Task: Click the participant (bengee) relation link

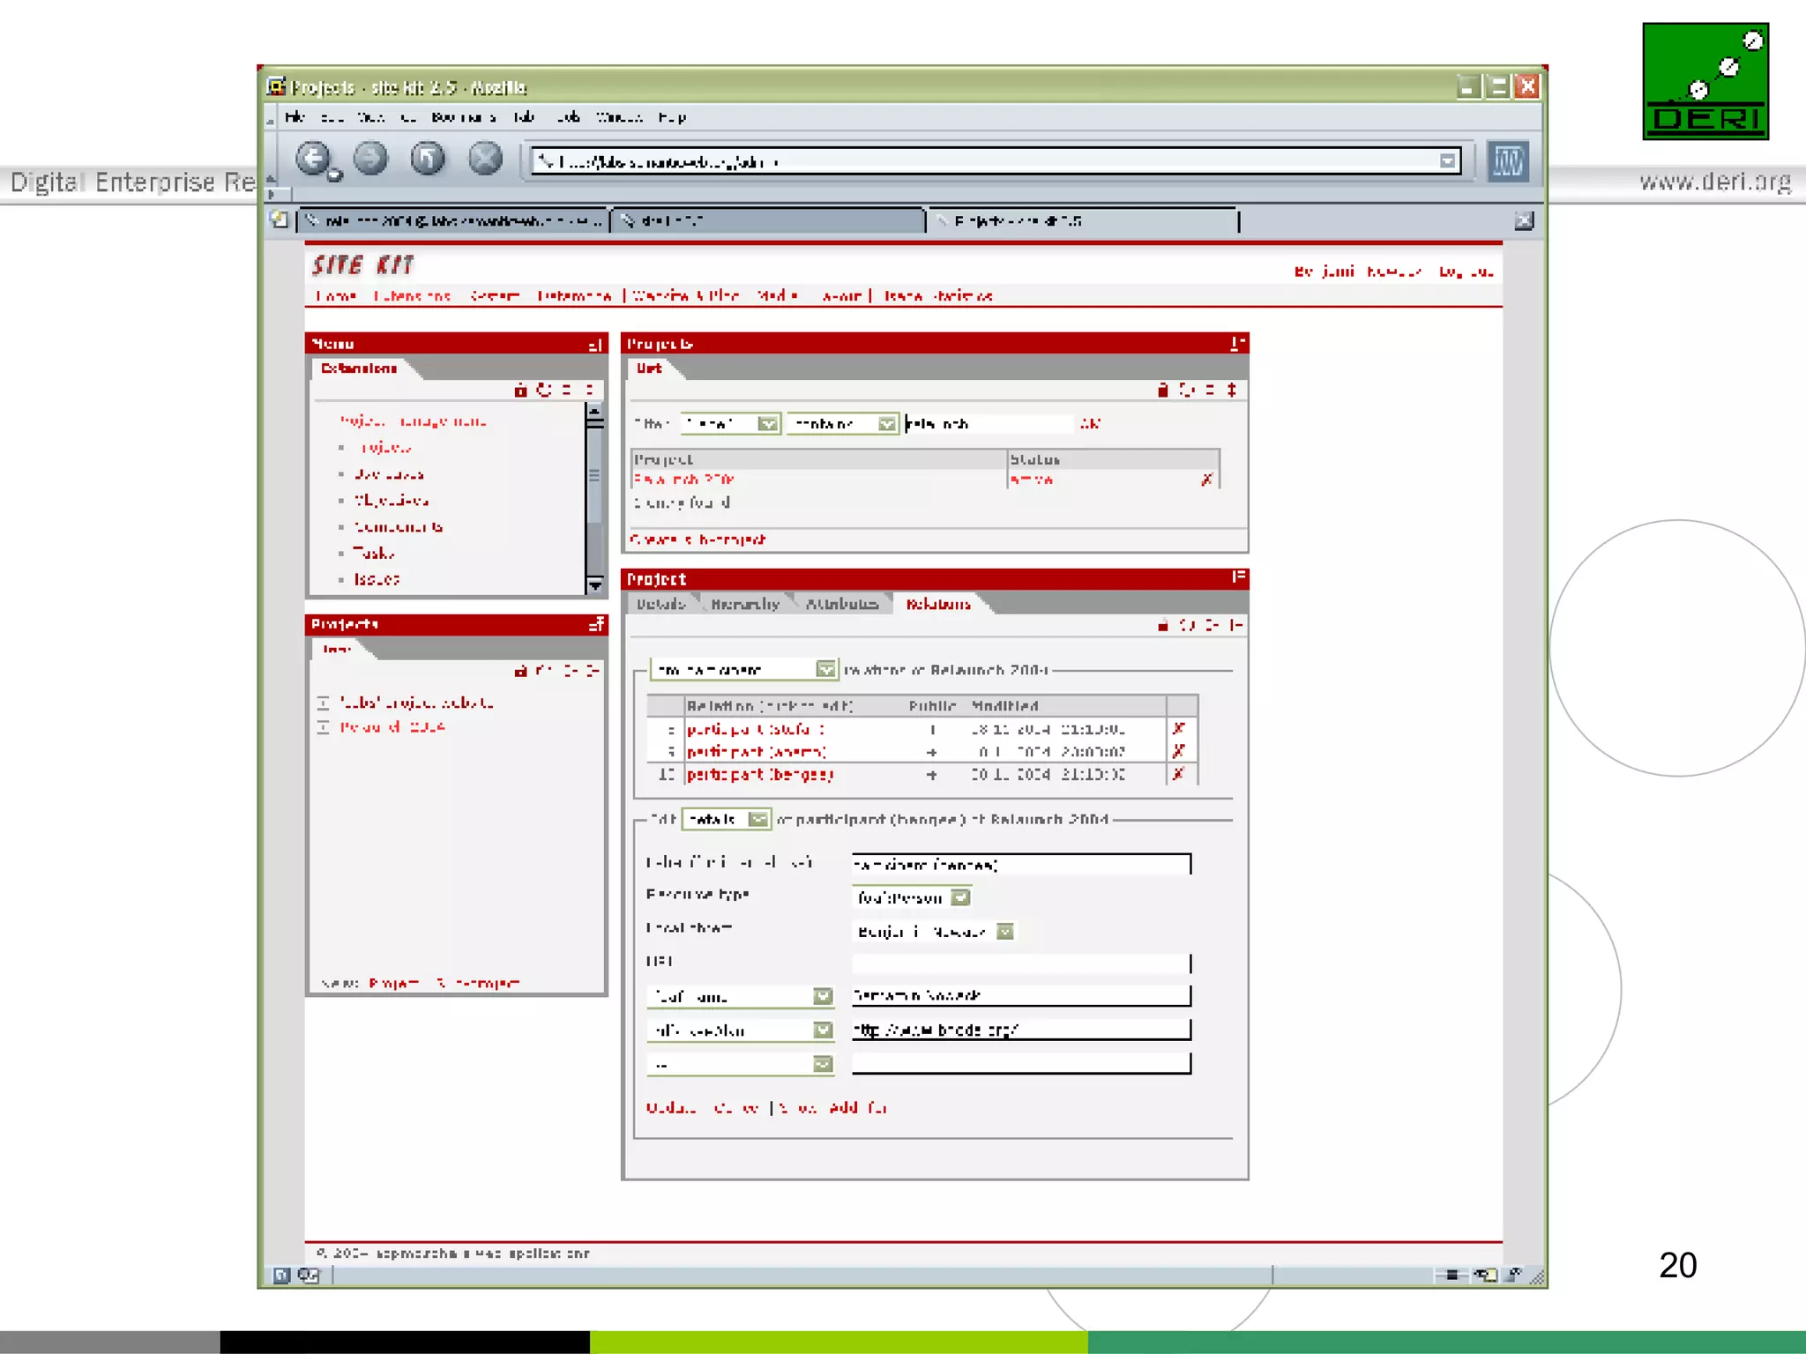Action: pos(759,774)
